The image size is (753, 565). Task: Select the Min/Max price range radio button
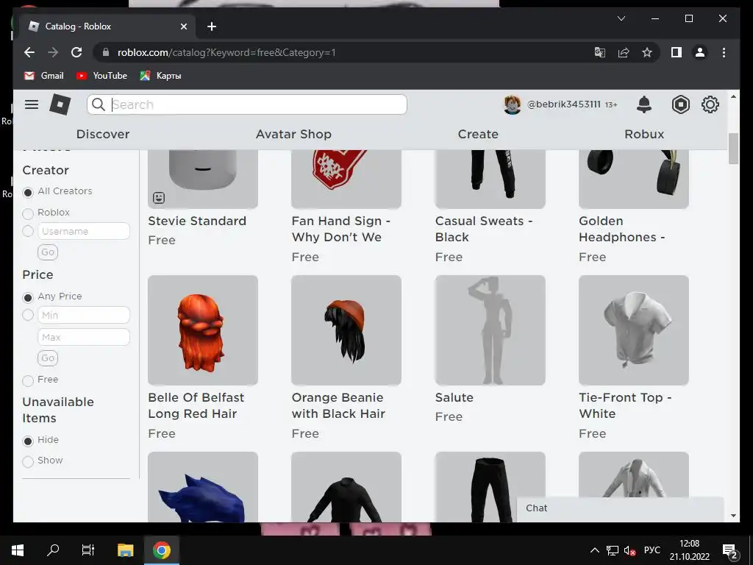click(28, 315)
